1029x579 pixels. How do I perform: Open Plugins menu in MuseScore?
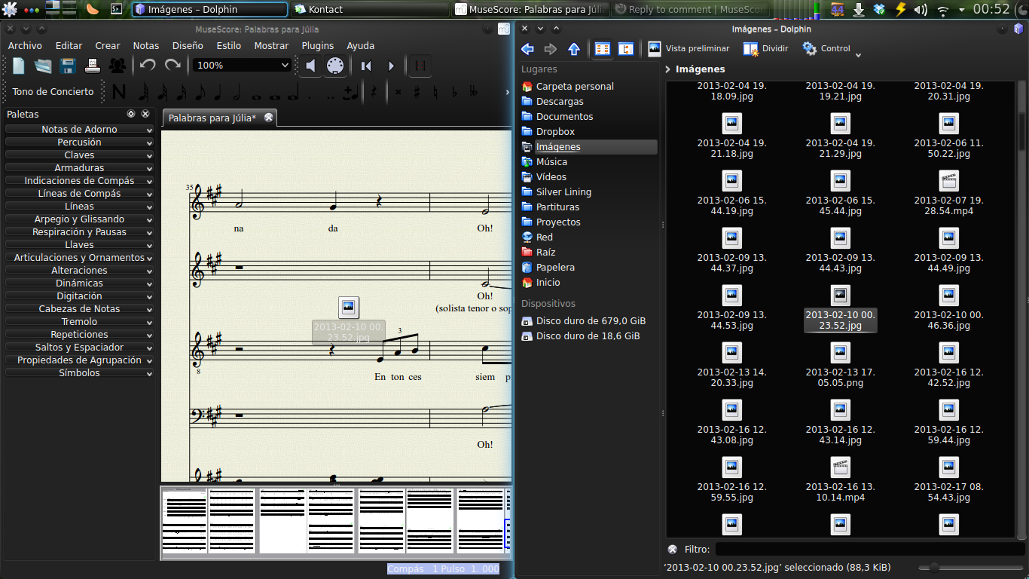pos(317,45)
